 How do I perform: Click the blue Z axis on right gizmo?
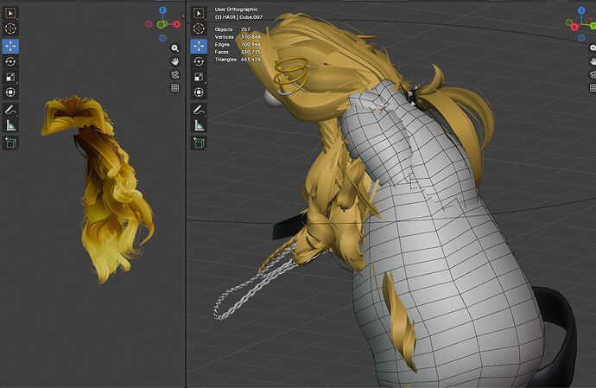pyautogui.click(x=581, y=10)
